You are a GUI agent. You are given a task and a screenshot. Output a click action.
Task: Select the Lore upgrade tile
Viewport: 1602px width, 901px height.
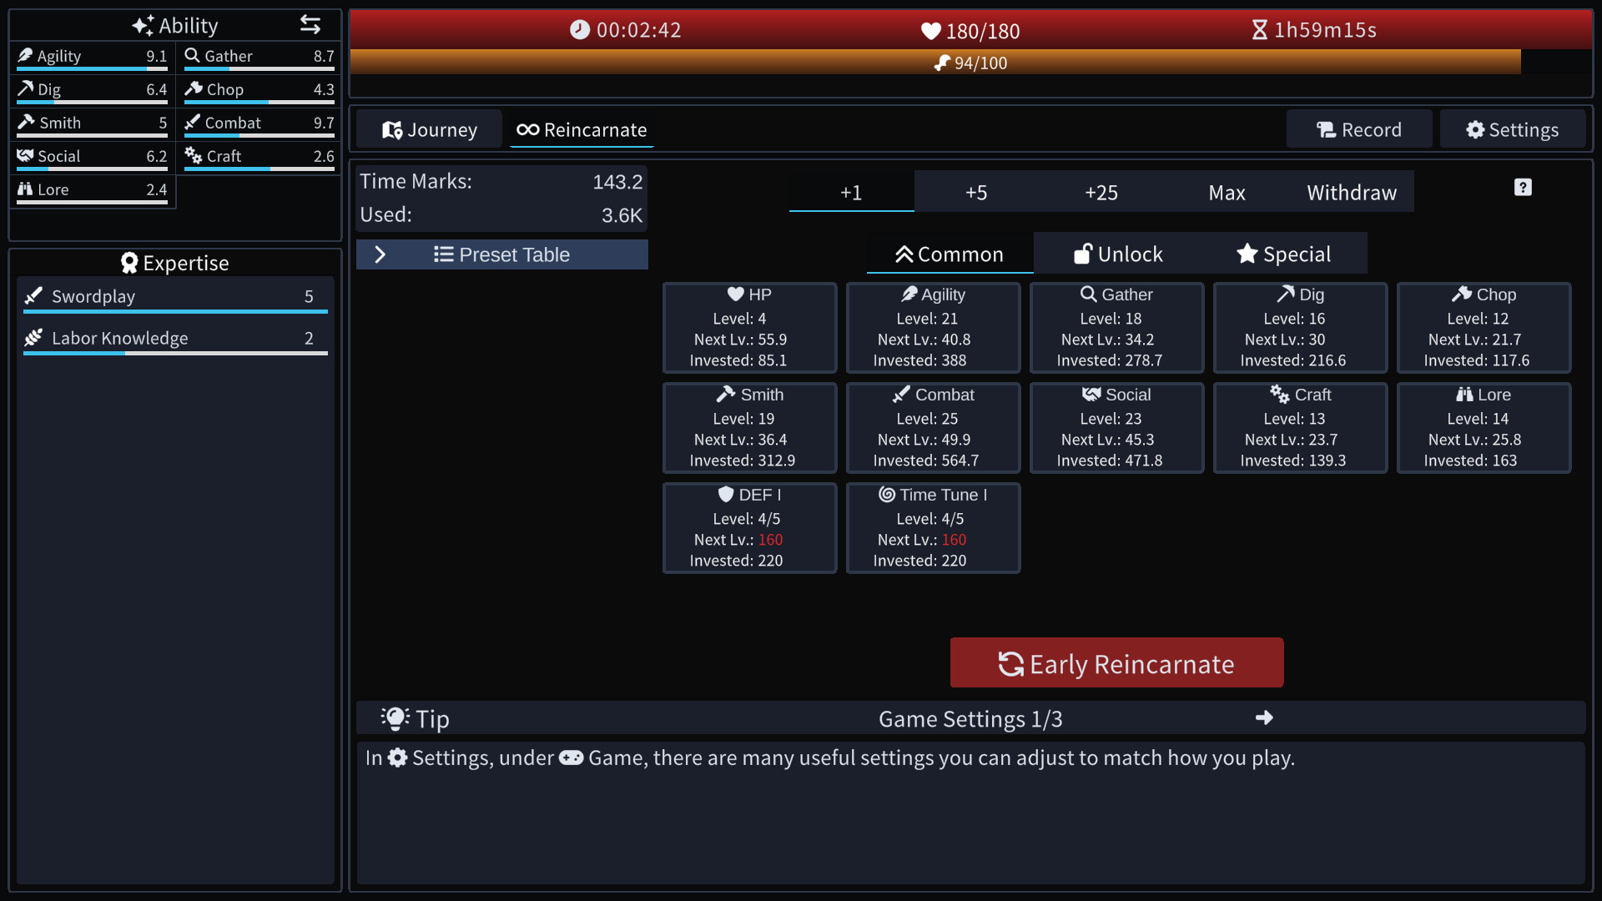1484,427
